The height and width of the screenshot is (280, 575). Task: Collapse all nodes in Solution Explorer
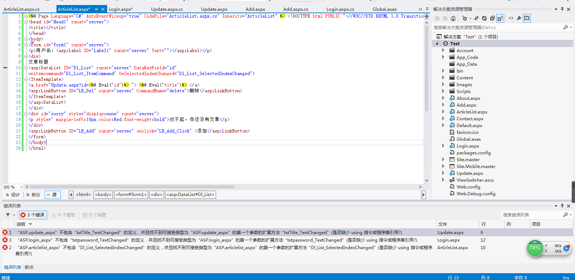pos(492,18)
